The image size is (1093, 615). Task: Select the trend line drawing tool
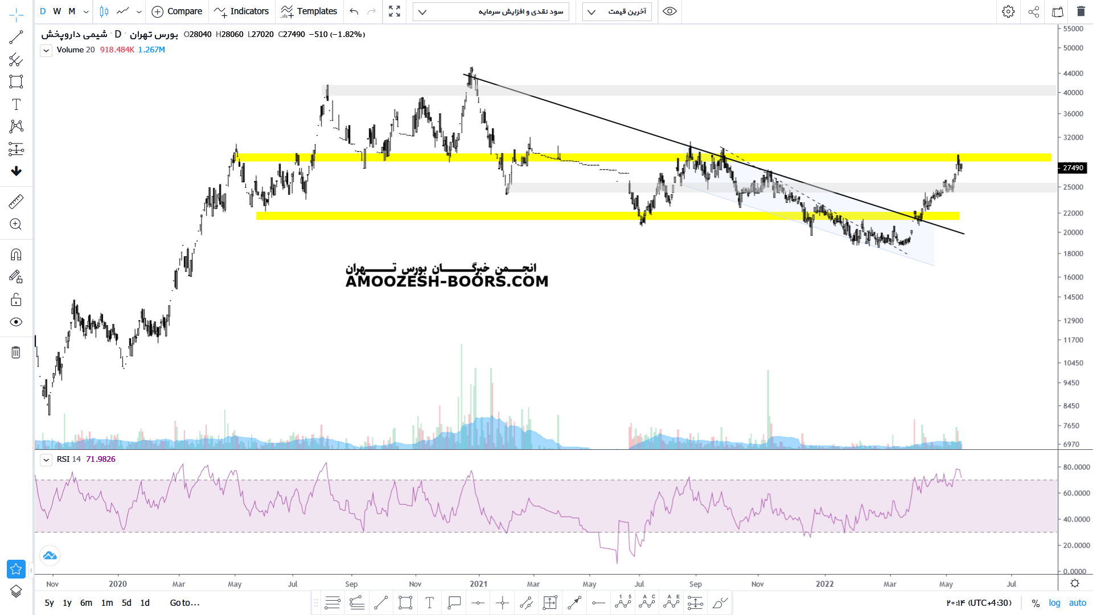16,38
